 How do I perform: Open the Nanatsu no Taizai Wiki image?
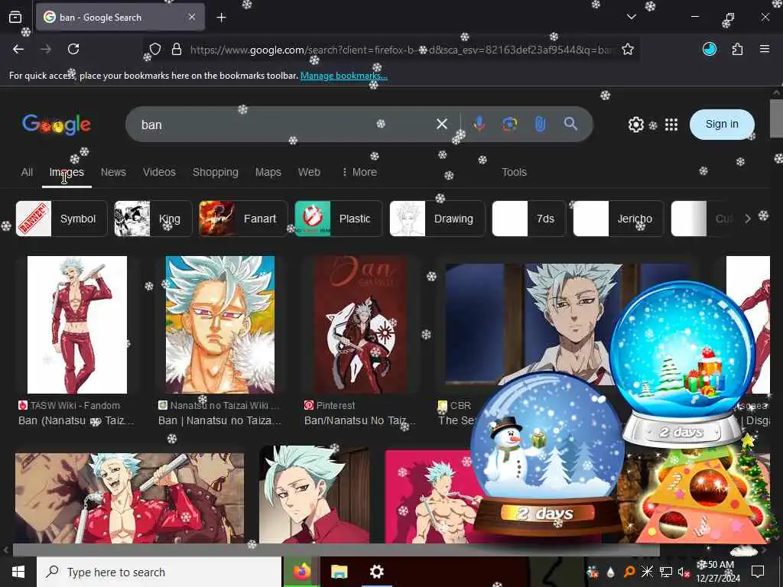tap(219, 324)
